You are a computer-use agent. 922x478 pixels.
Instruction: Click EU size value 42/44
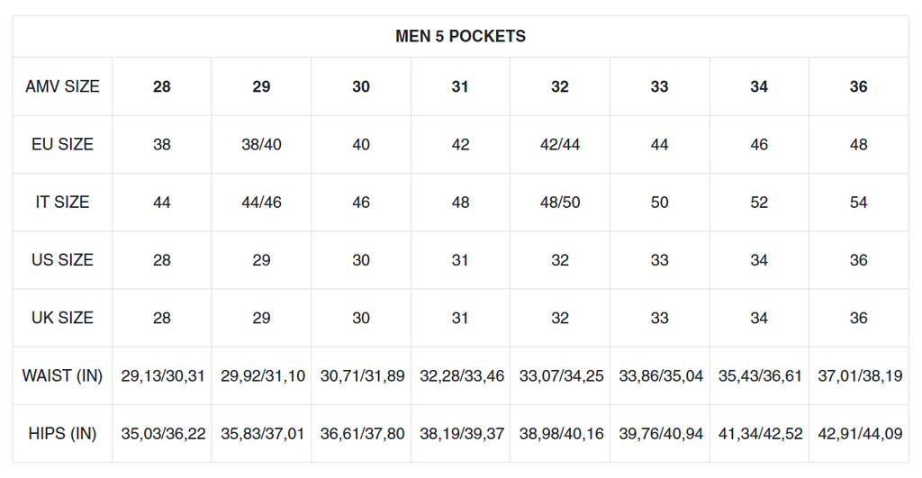tap(560, 145)
